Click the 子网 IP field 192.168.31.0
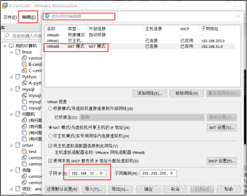The image size is (247, 196). 88,173
